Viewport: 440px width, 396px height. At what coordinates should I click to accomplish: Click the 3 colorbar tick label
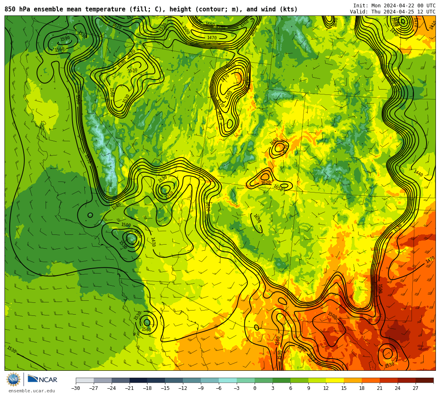(x=273, y=388)
